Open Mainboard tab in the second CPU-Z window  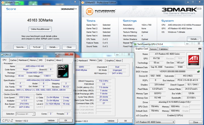[x=83, y=61]
